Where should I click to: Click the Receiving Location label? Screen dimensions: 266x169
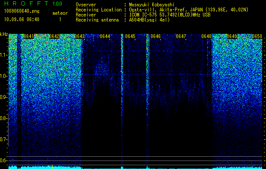click(99, 10)
